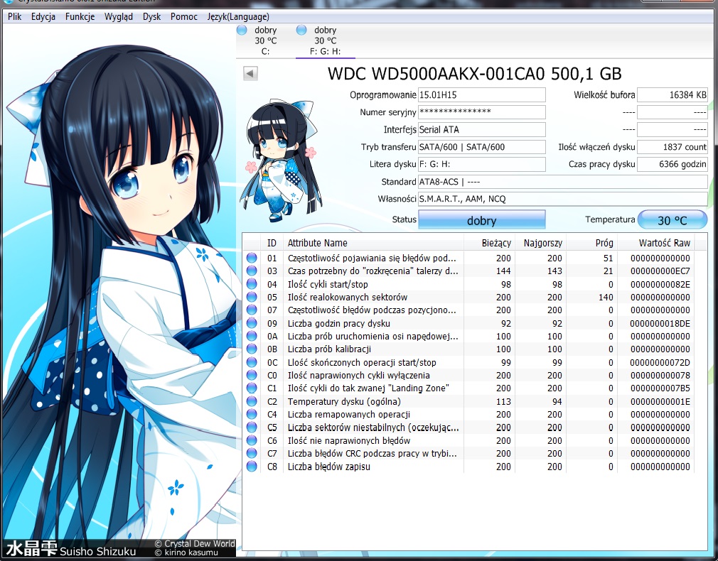Image resolution: width=718 pixels, height=561 pixels.
Task: Click status orb of attribute 07
Action: 252,310
